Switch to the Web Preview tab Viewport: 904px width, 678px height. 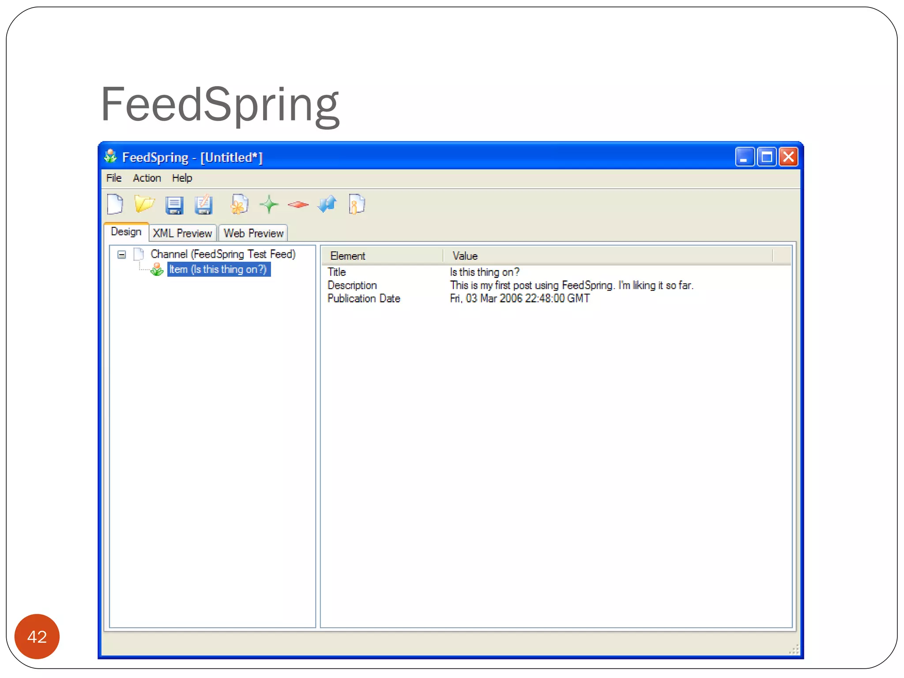click(253, 233)
